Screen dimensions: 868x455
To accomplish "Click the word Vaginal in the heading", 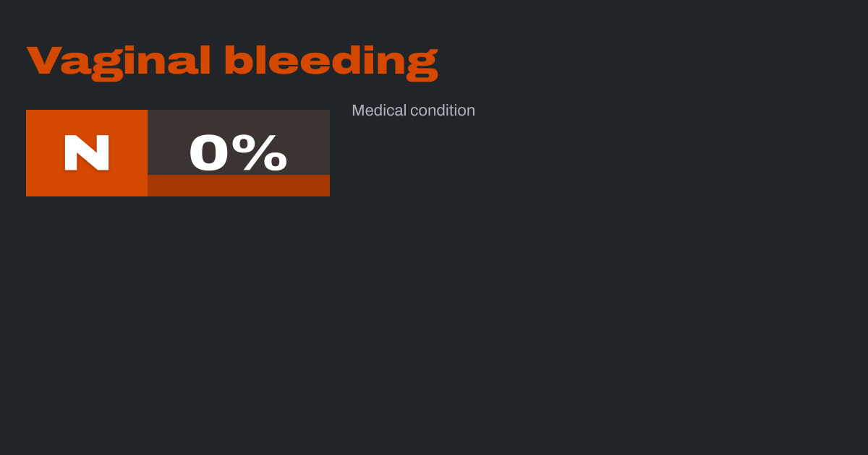I will pyautogui.click(x=119, y=61).
